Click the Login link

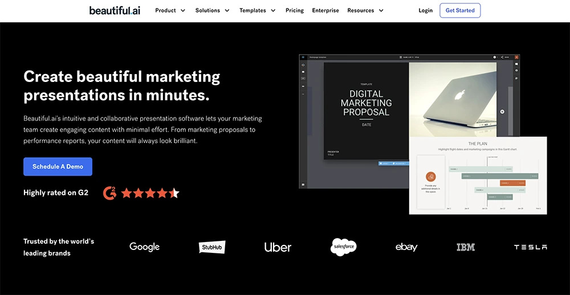(425, 10)
